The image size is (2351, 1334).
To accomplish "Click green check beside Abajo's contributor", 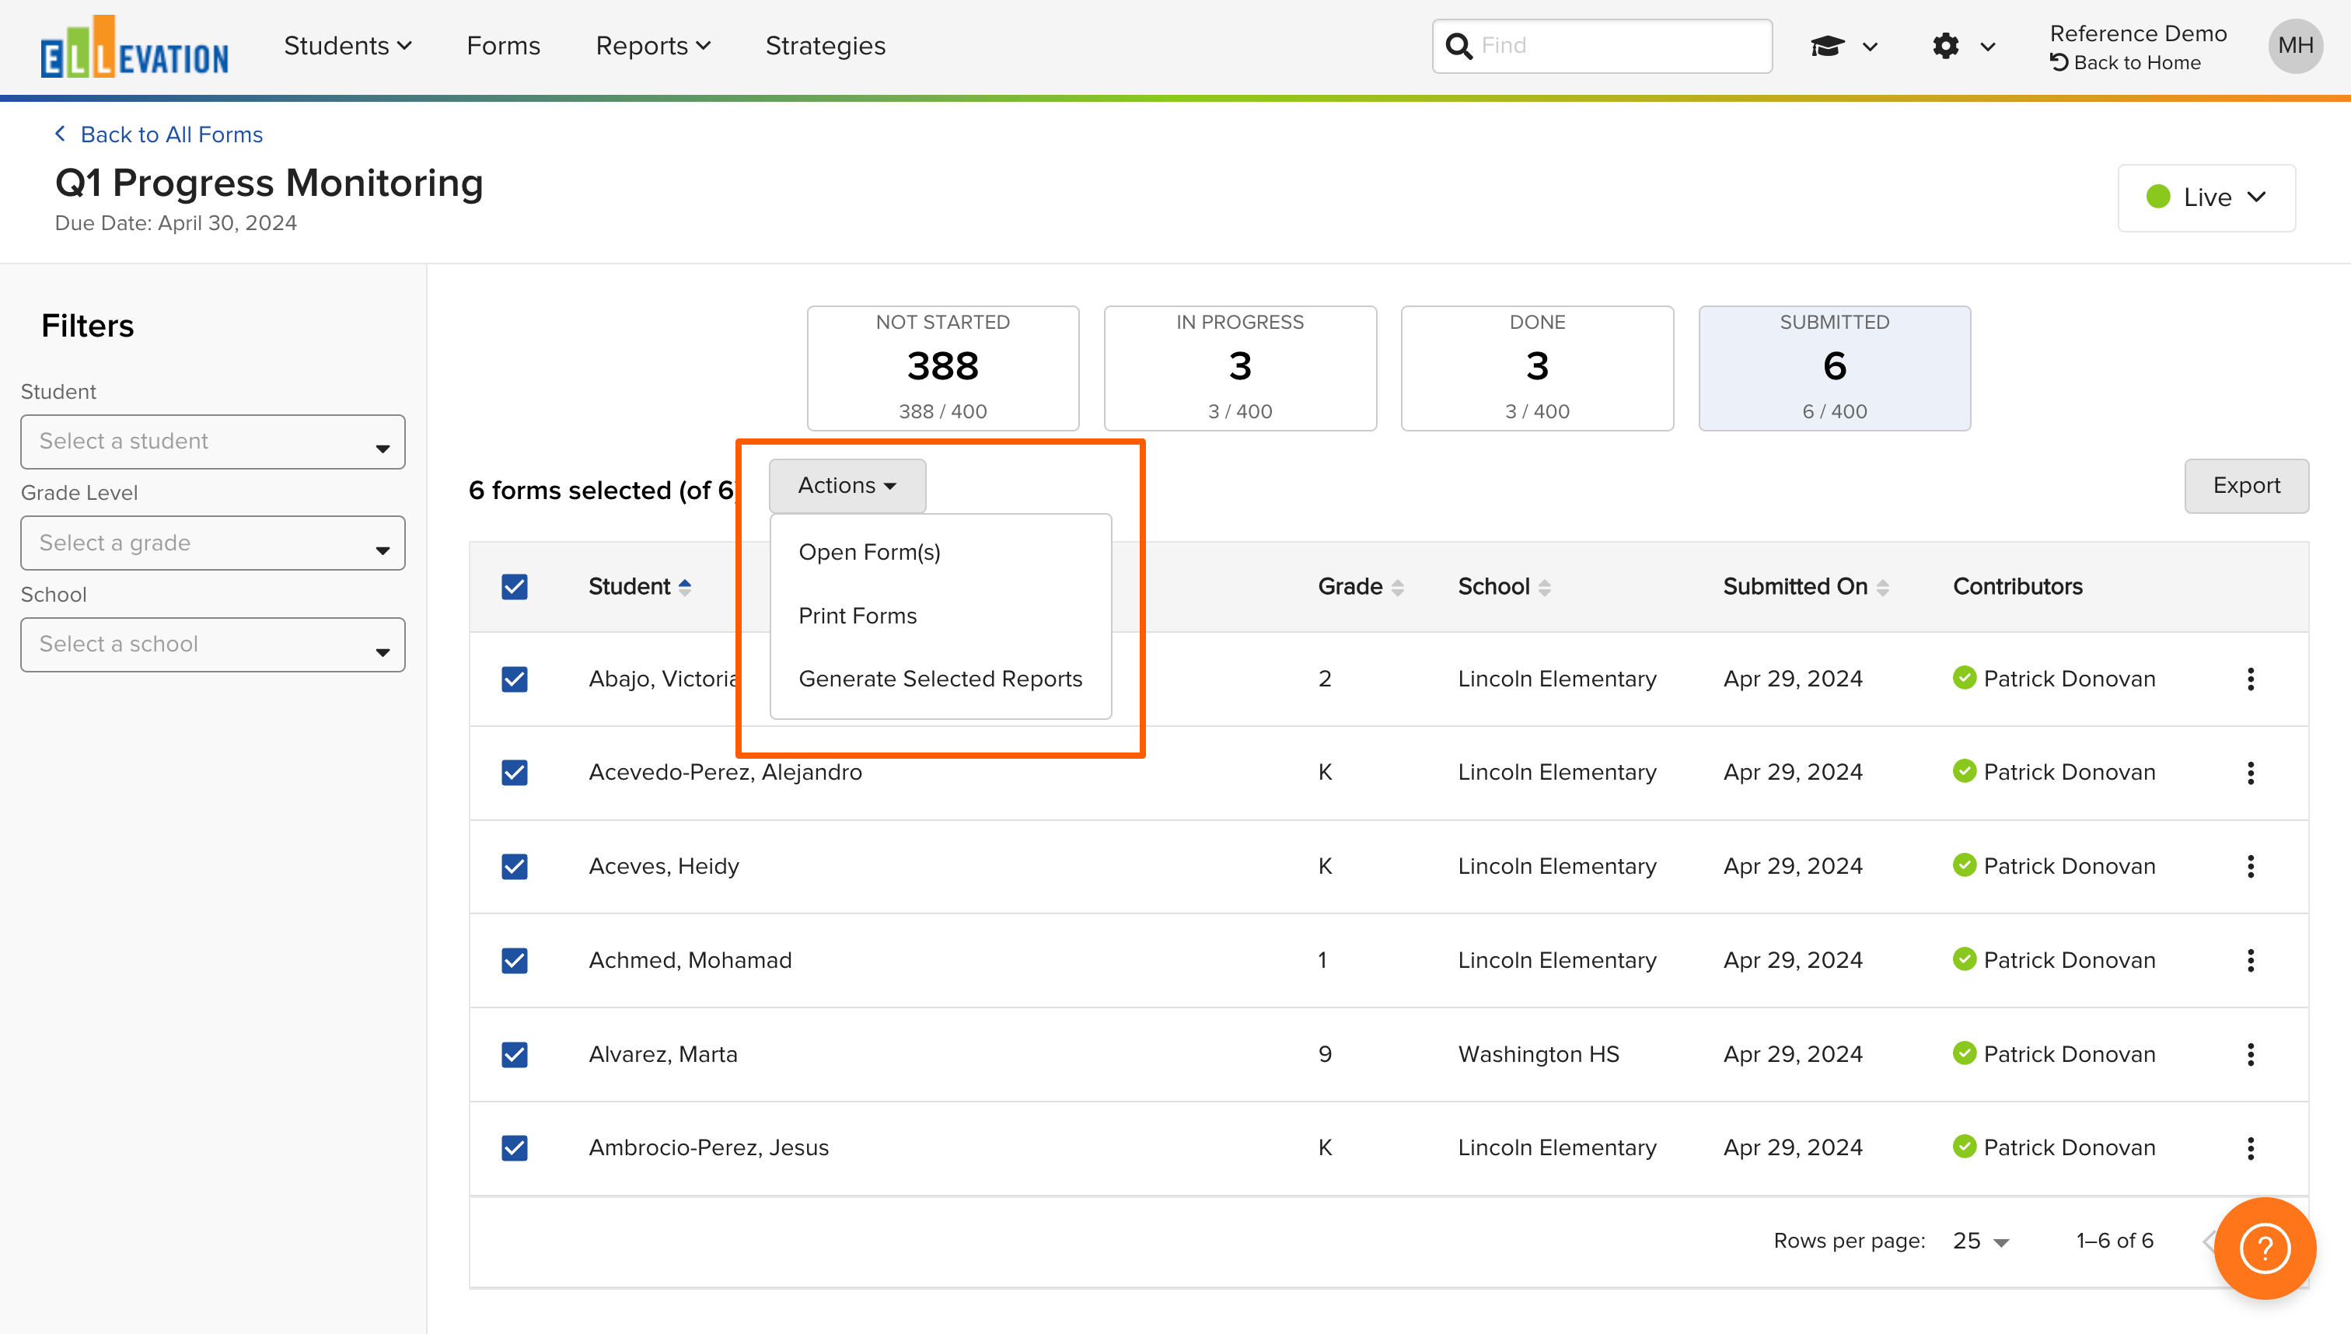I will tap(1965, 678).
